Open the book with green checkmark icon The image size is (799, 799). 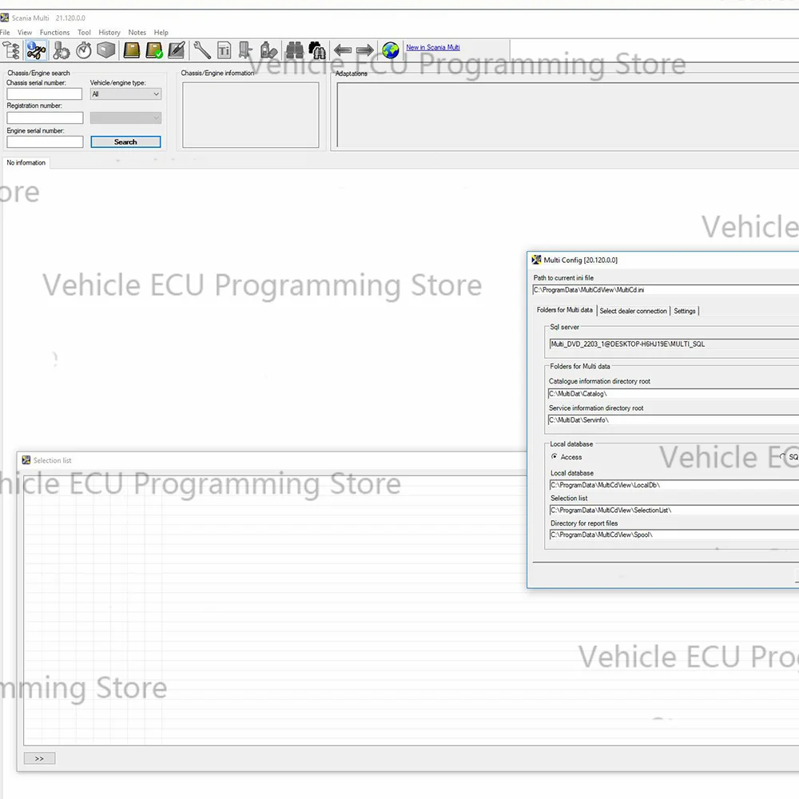154,50
